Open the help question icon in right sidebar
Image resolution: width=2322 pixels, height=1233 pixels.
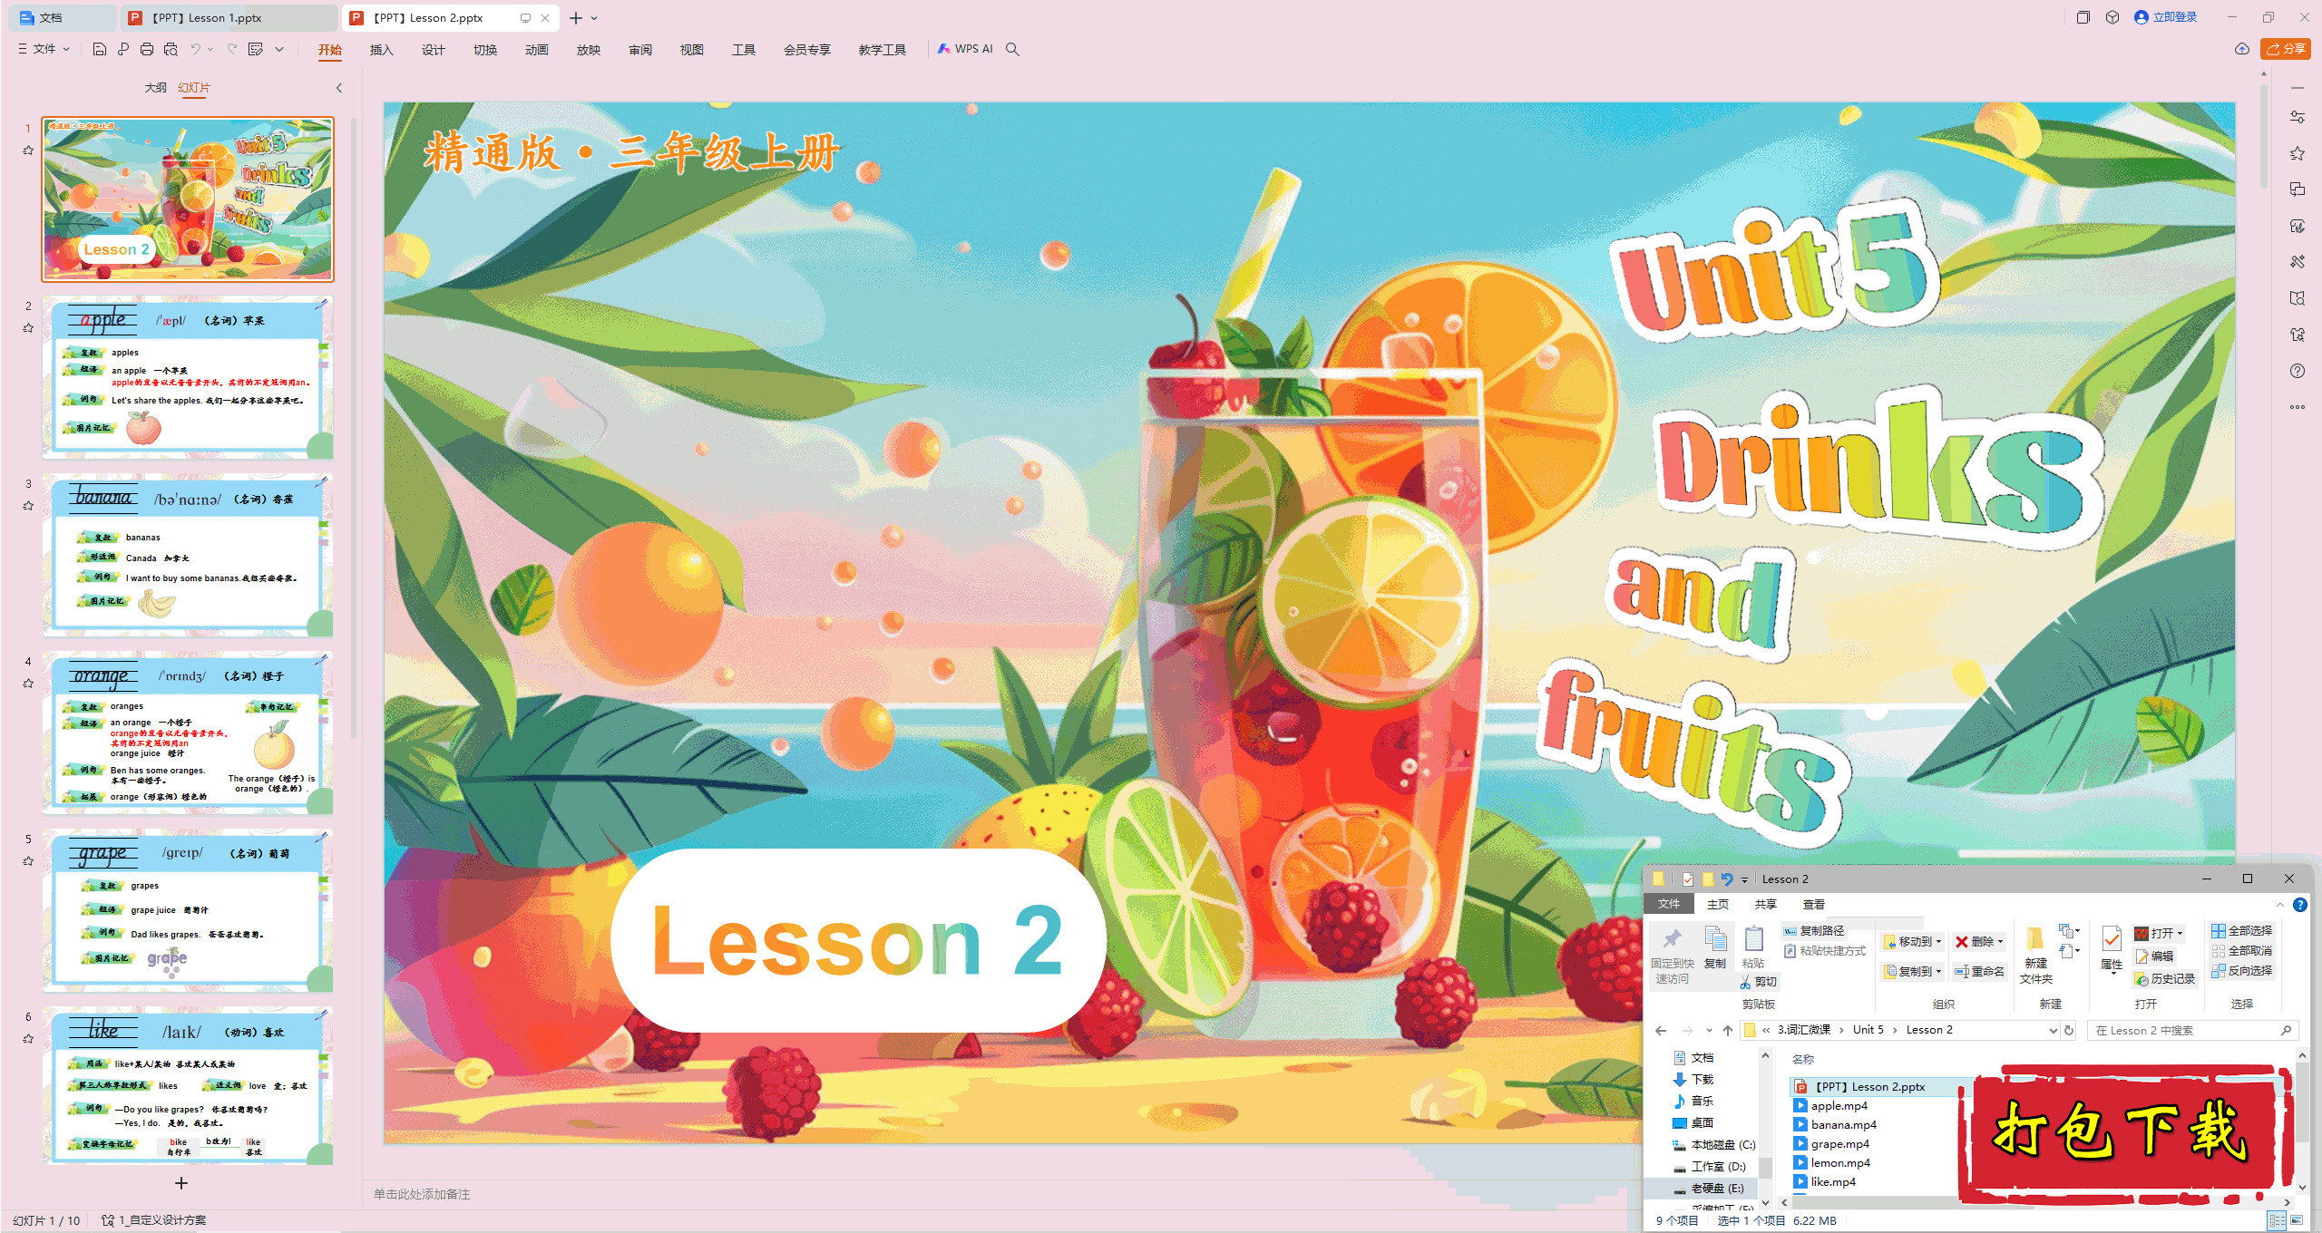point(2298,371)
